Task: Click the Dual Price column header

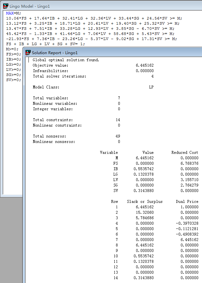Action: 187,202
